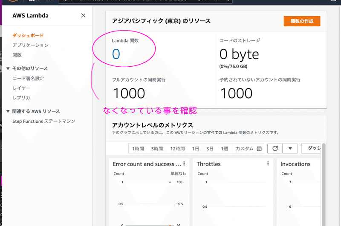Viewport: 341px width, 226px height.
Task: Open レプリカ page
Action: (21, 98)
